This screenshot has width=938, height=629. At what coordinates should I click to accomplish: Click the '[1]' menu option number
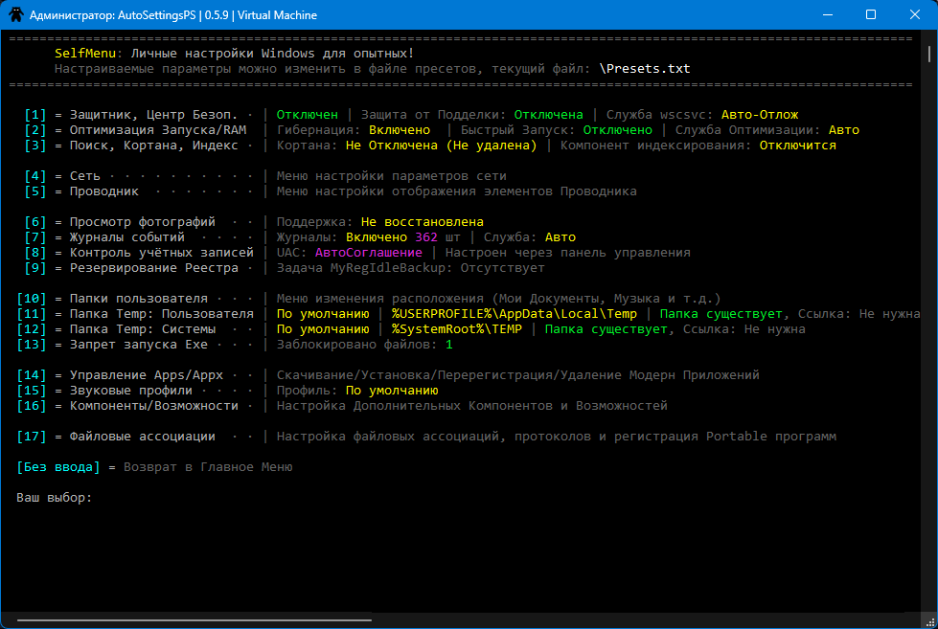(35, 114)
